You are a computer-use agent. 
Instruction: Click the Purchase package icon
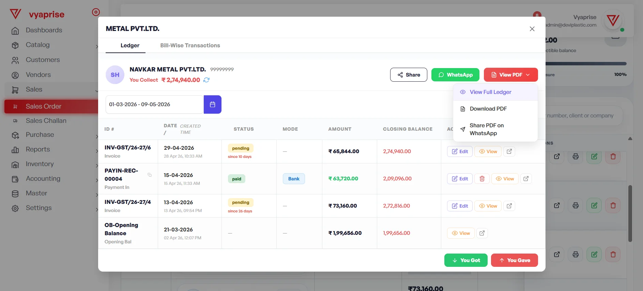click(15, 135)
